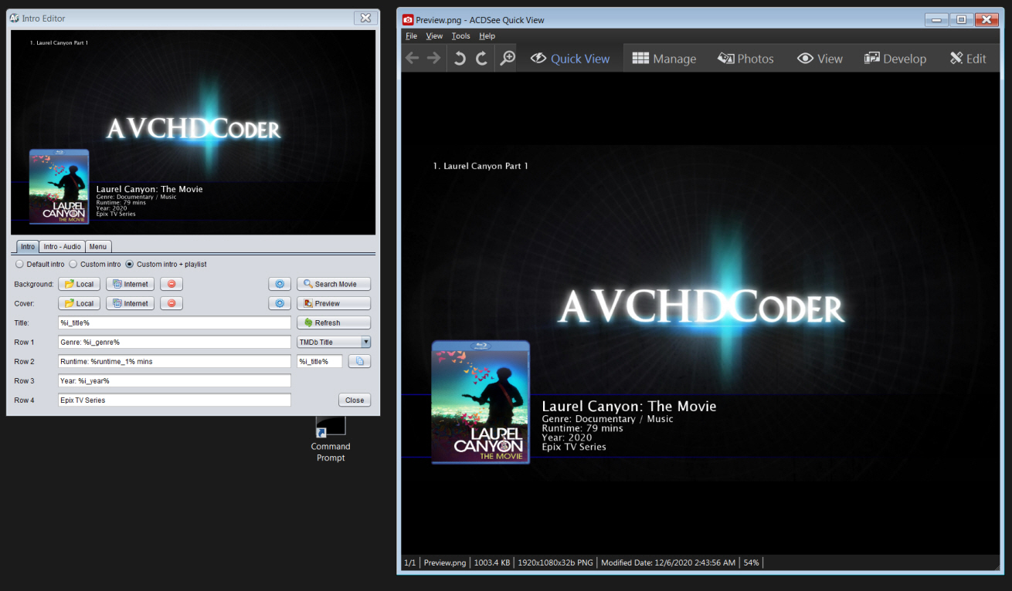
Task: Switch to Manage mode
Action: pos(664,59)
